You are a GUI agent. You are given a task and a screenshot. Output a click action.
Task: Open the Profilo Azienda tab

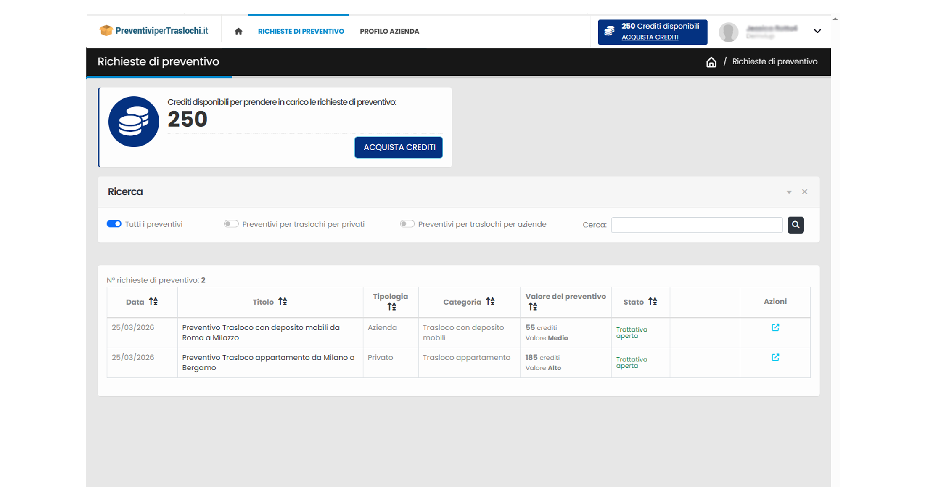pyautogui.click(x=389, y=31)
